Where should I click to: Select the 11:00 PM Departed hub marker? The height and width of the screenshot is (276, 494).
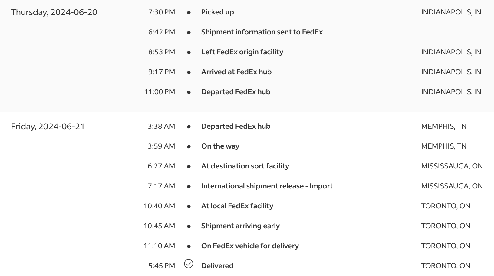coord(189,92)
